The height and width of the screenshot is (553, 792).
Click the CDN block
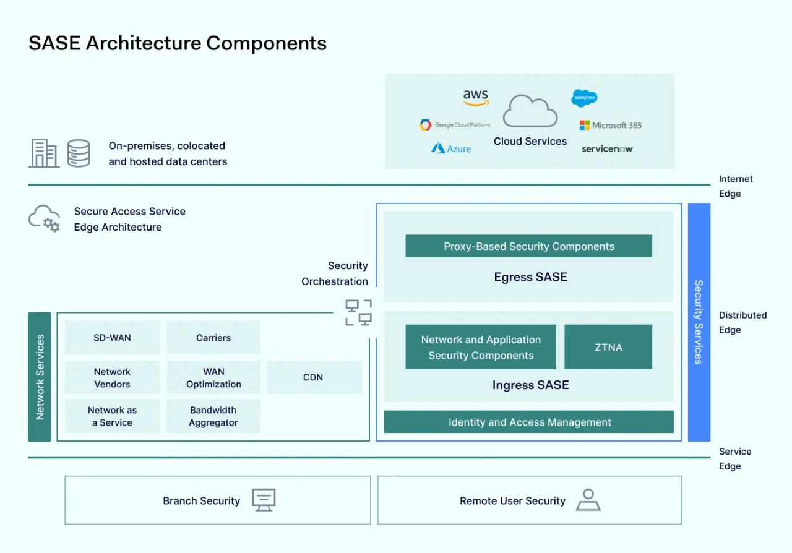[314, 377]
